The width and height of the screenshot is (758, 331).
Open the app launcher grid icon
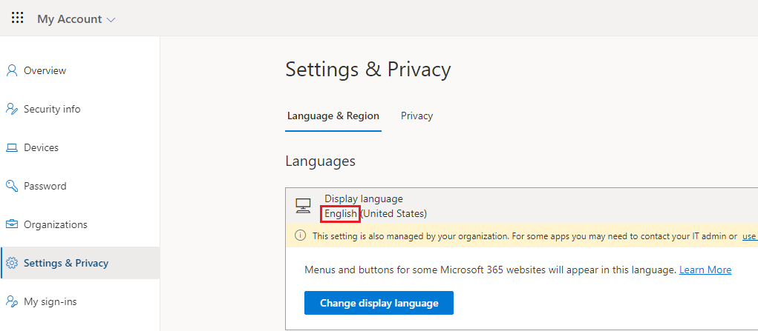(x=17, y=19)
